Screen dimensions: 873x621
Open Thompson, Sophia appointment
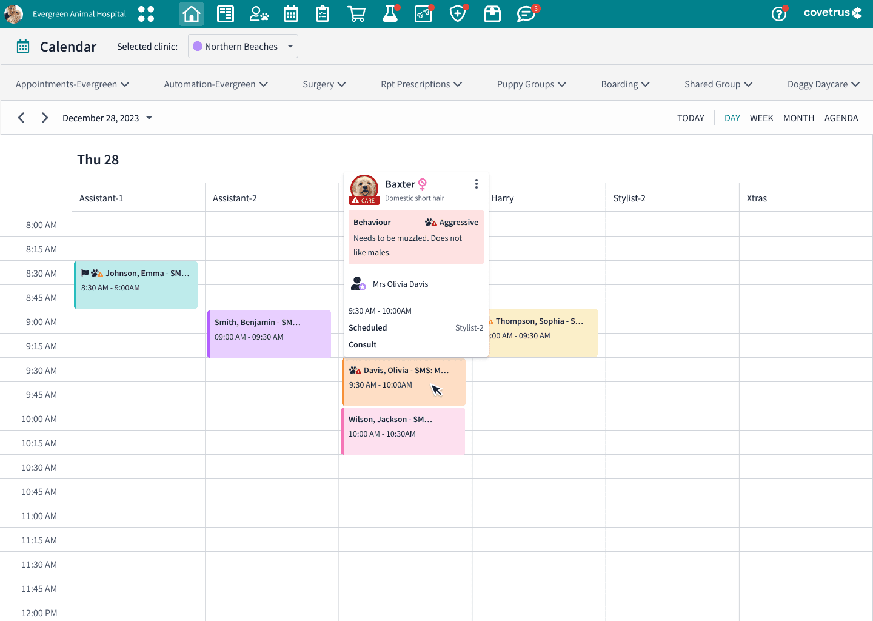coord(542,333)
